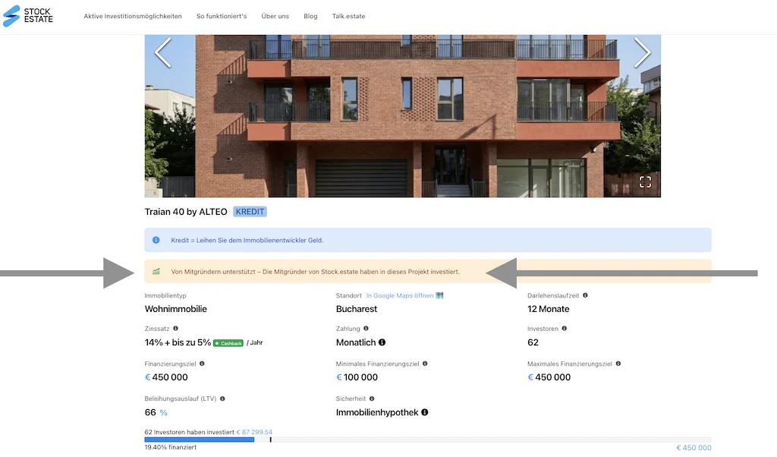Show info next to Sicherheit label
Viewport: 777px width, 457px height.
(x=372, y=399)
